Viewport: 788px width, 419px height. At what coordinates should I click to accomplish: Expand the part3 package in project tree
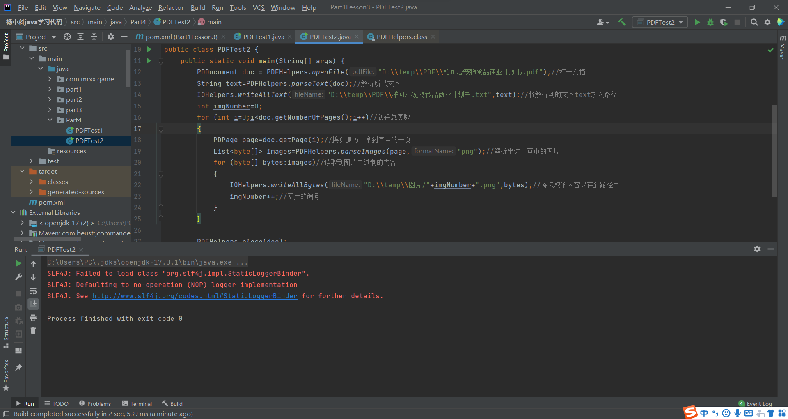tap(50, 110)
